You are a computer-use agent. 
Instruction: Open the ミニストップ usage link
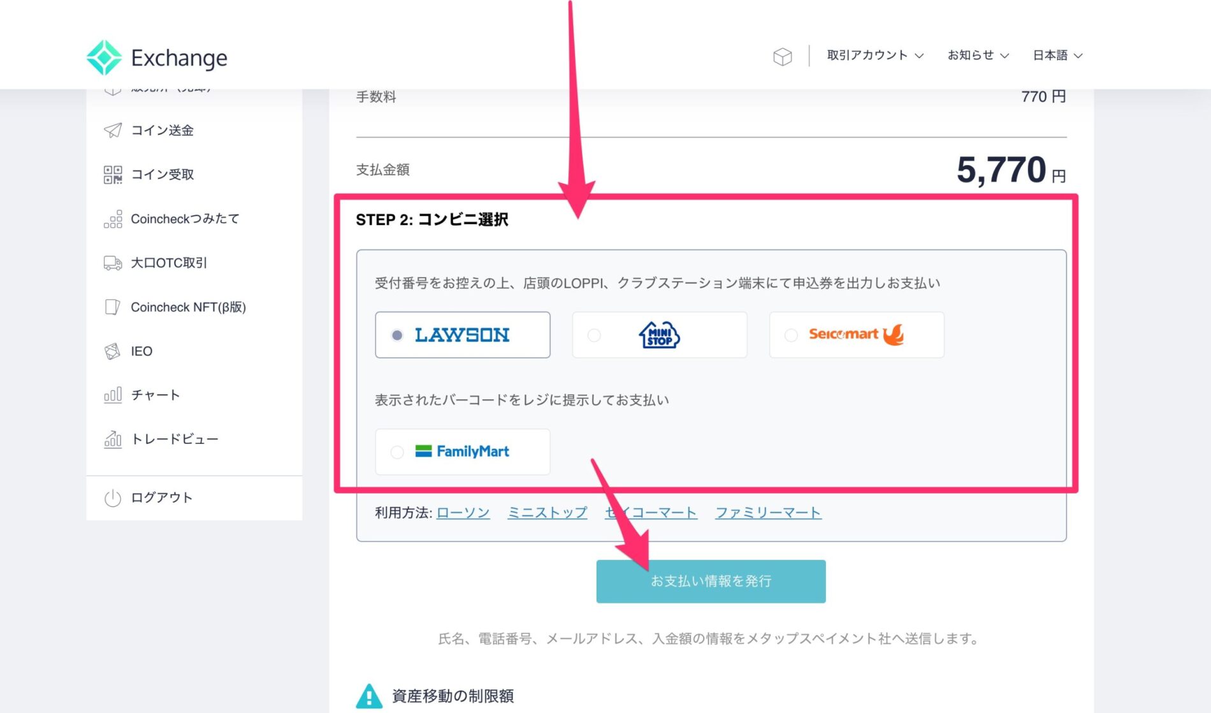547,513
